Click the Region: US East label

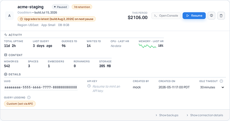click(x=28, y=25)
